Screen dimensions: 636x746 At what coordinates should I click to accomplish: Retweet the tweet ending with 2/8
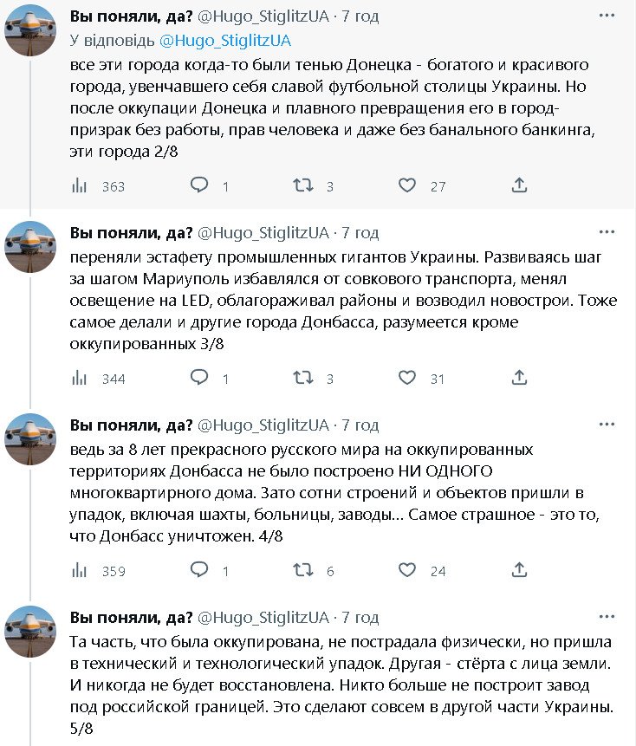[x=302, y=185]
